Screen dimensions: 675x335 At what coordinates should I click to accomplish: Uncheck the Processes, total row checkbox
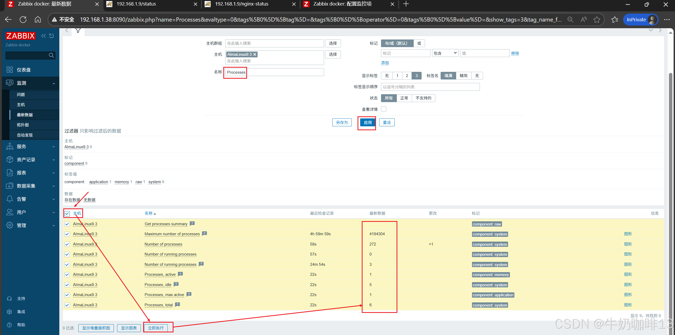point(67,305)
